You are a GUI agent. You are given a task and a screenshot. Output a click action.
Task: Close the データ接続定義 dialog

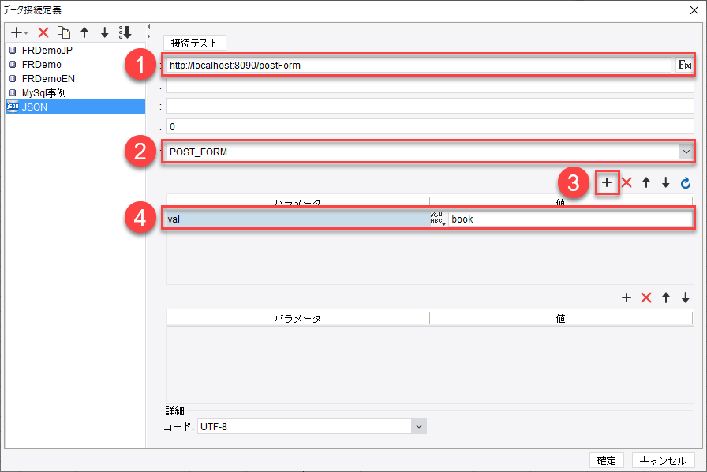click(x=694, y=10)
